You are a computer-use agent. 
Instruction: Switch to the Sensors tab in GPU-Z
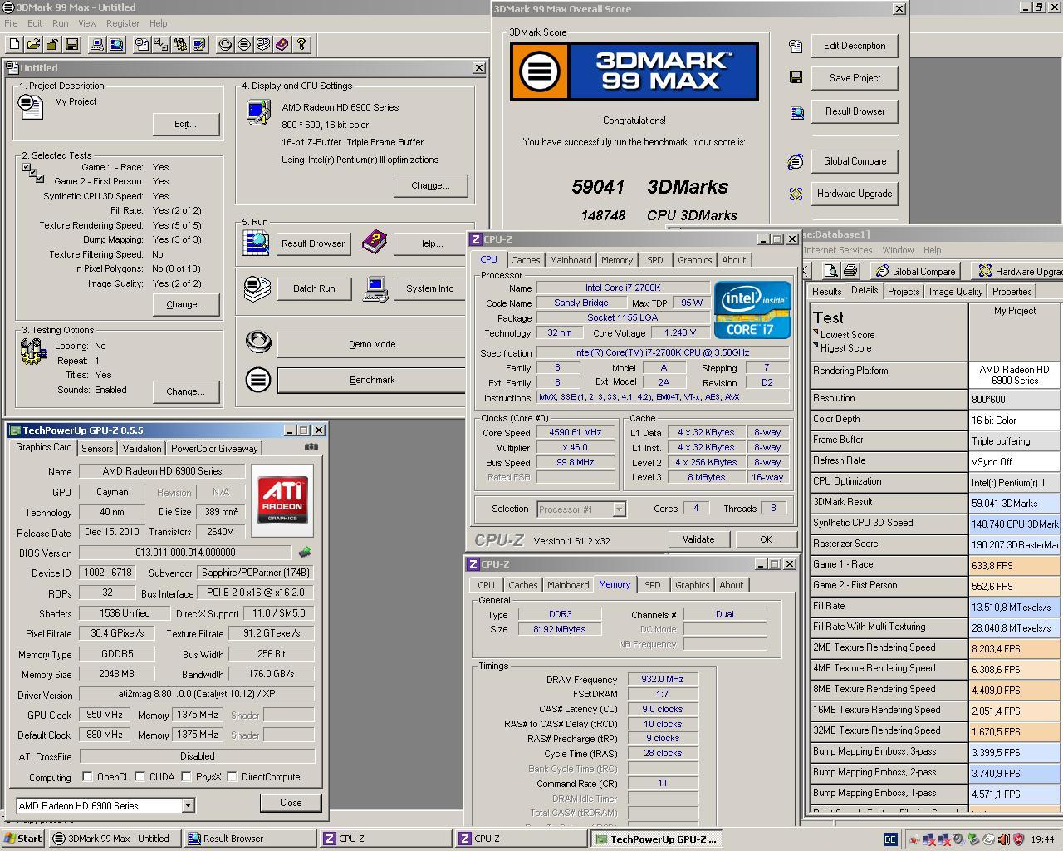pos(97,449)
